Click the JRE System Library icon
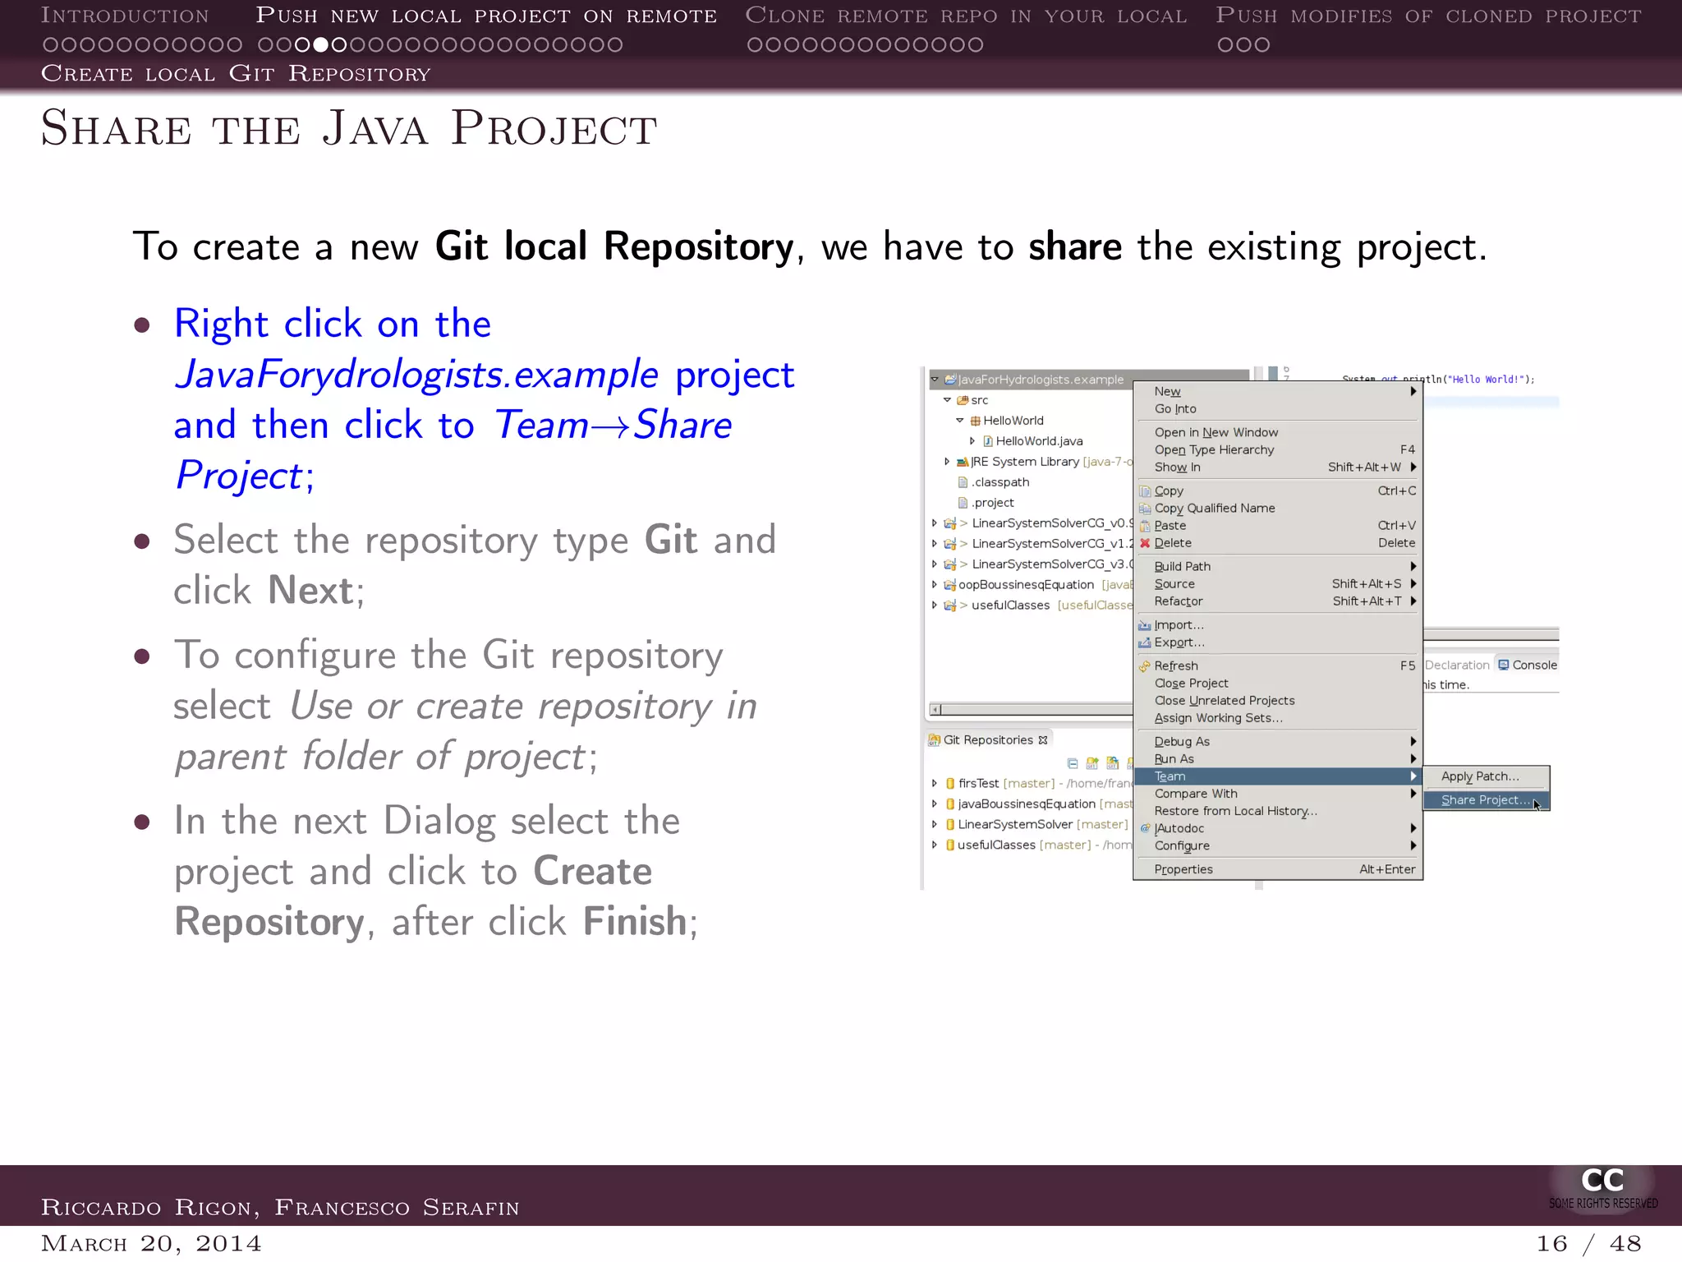Image resolution: width=1682 pixels, height=1262 pixels. pos(963,462)
